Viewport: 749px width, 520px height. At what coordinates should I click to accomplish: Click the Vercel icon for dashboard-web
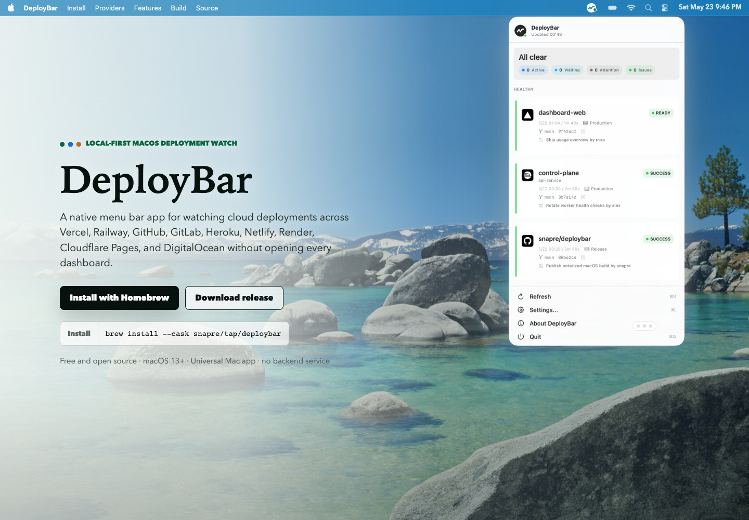tap(527, 115)
